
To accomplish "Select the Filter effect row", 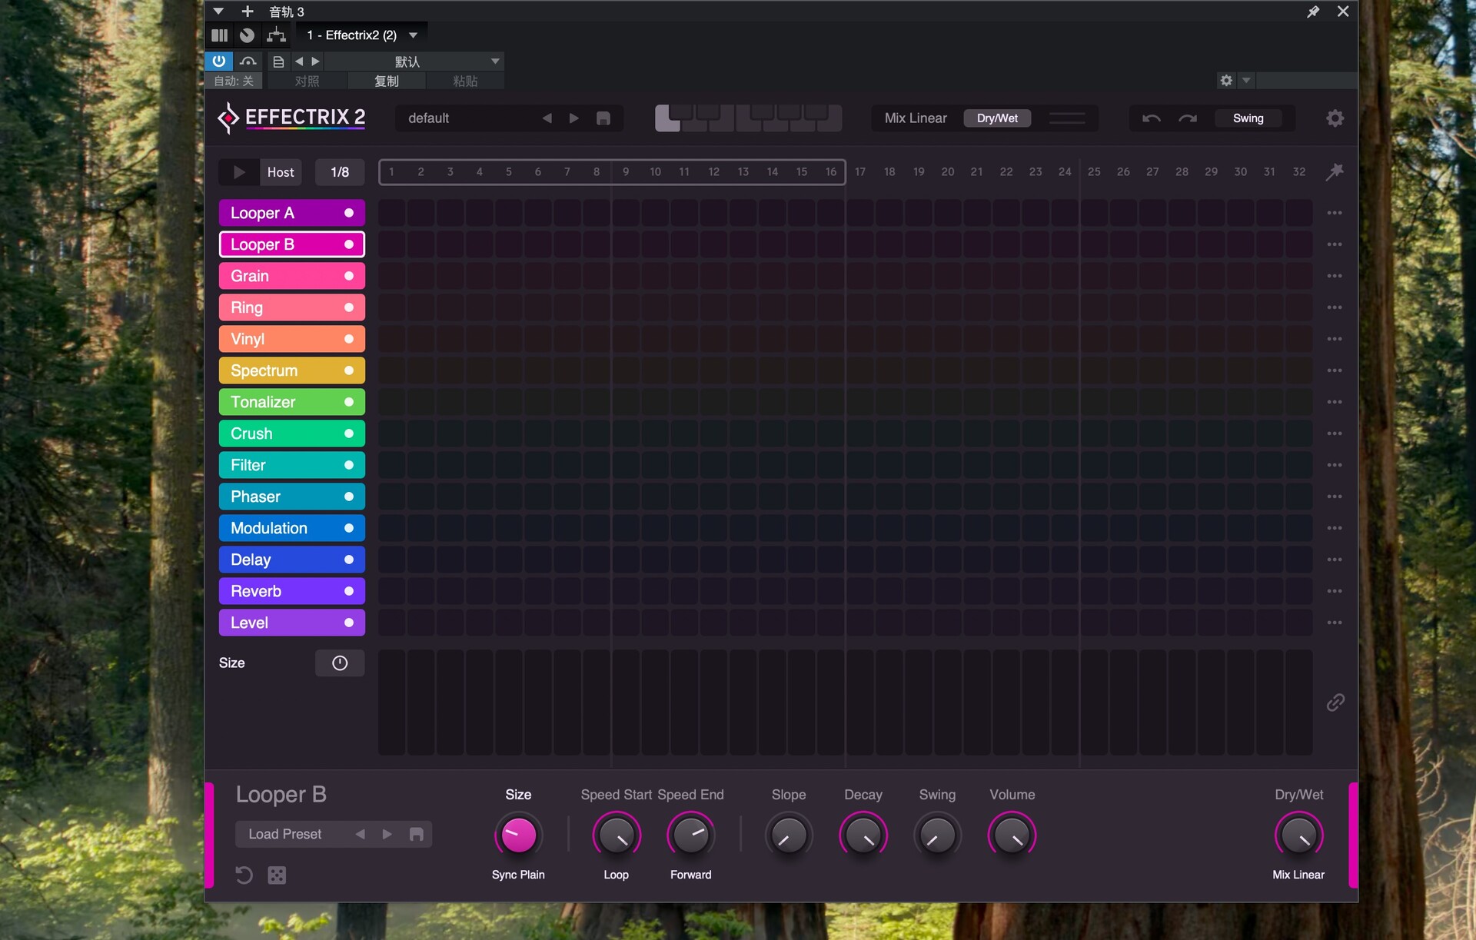I will [291, 465].
